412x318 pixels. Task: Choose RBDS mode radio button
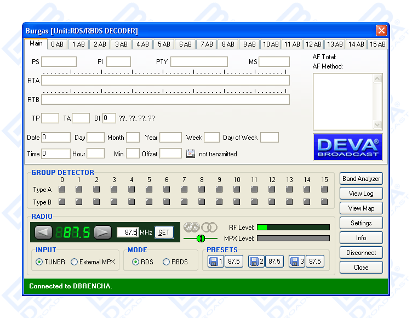coord(166,262)
